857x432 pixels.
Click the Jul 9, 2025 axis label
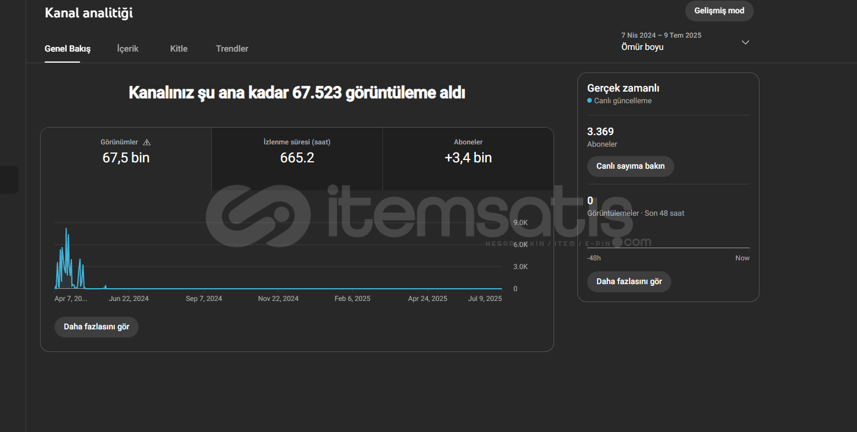[485, 299]
